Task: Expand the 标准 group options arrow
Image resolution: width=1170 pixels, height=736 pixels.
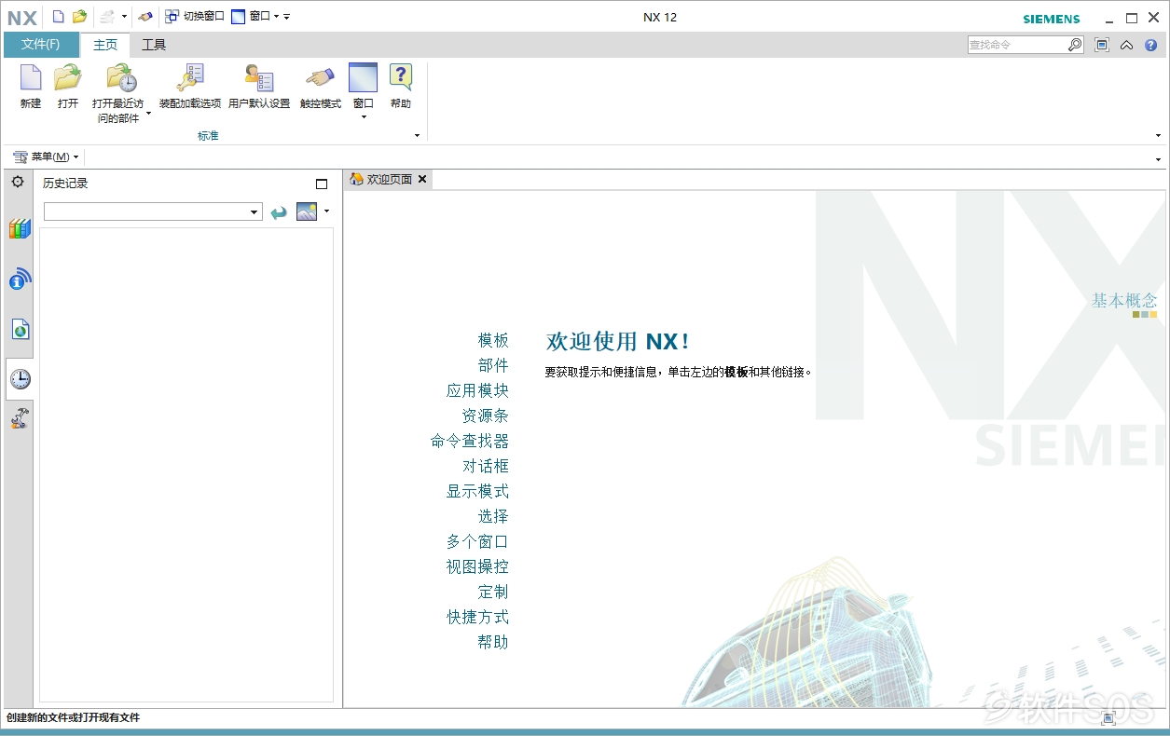Action: [417, 136]
